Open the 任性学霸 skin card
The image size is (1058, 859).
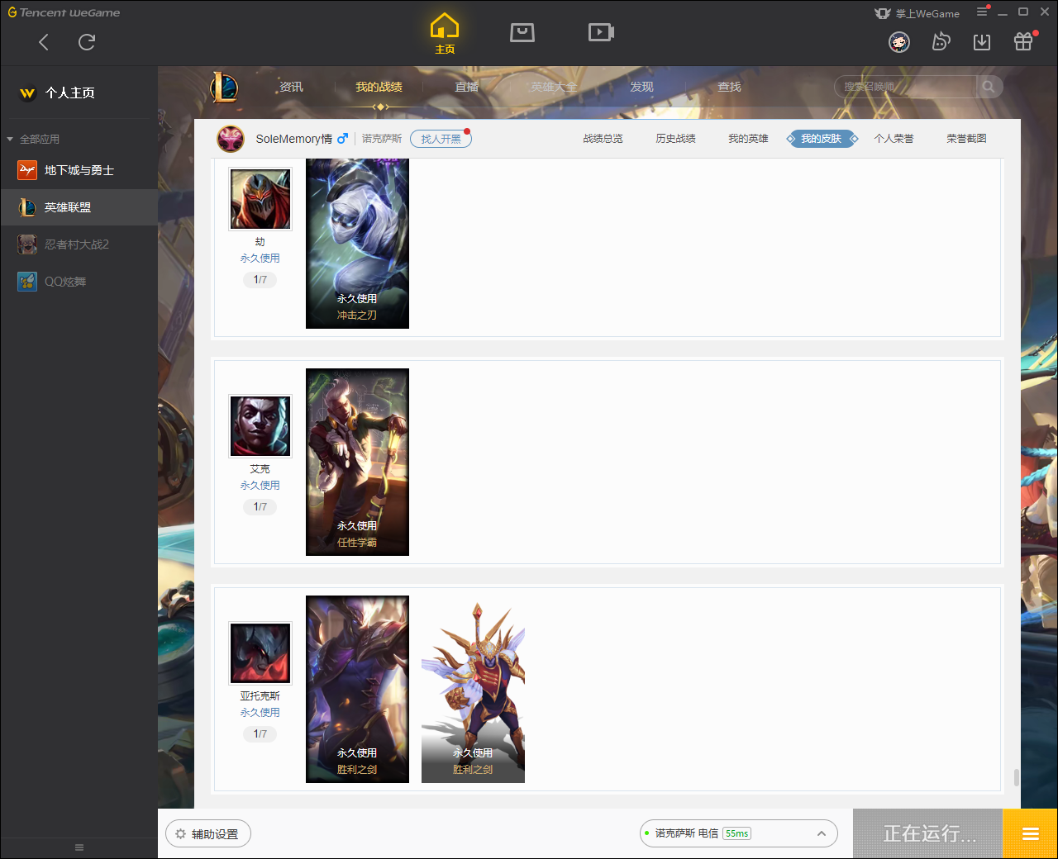pyautogui.click(x=357, y=462)
